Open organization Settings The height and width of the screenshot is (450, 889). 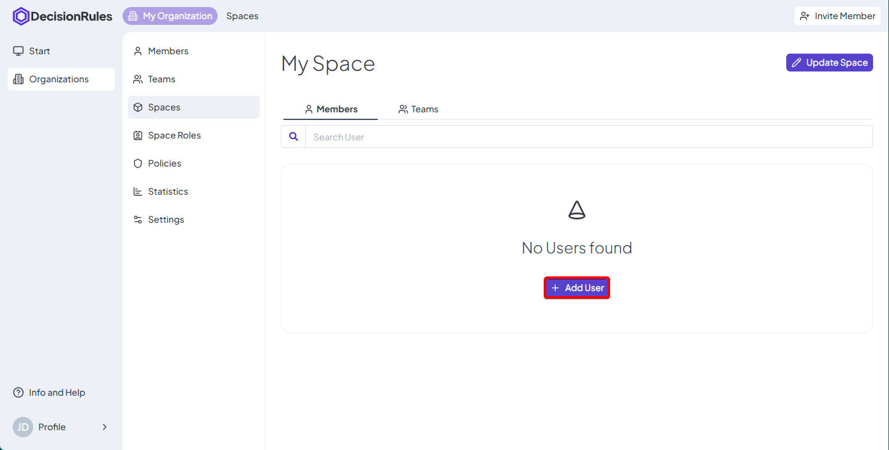(x=165, y=220)
